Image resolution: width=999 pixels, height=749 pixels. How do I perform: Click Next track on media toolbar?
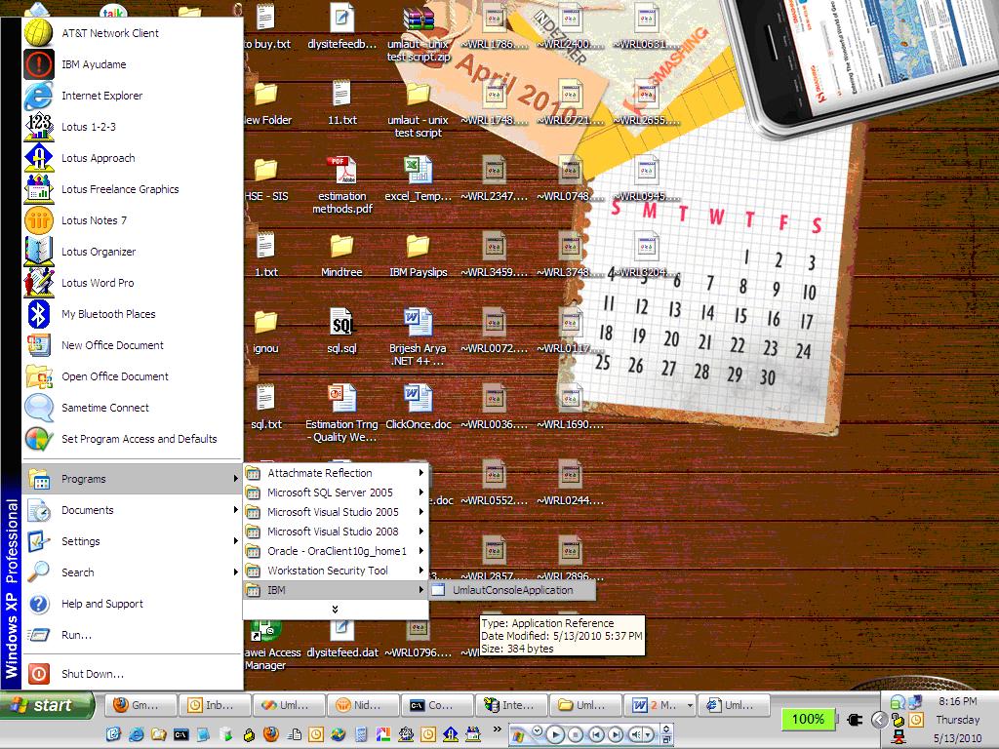click(616, 734)
